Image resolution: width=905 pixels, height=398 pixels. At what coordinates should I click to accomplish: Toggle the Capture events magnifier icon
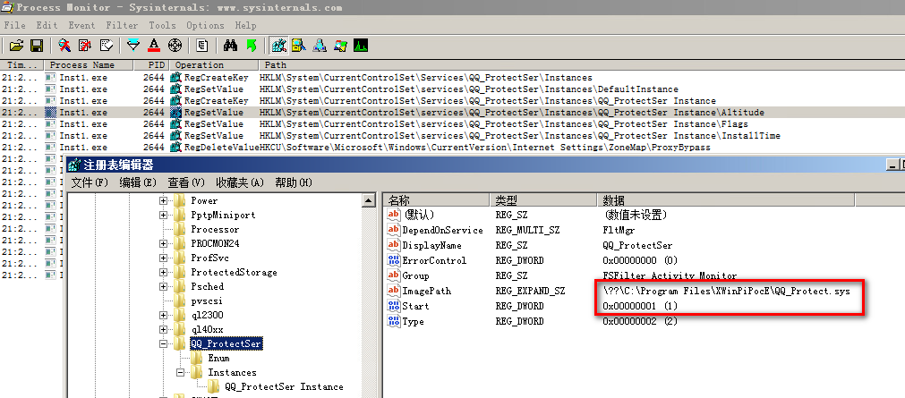[x=64, y=46]
